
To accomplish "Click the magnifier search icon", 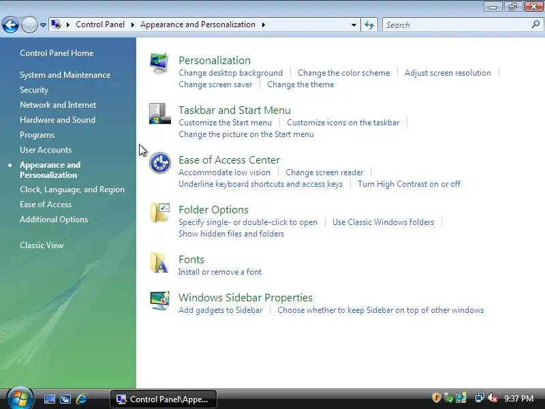I will click(x=535, y=25).
